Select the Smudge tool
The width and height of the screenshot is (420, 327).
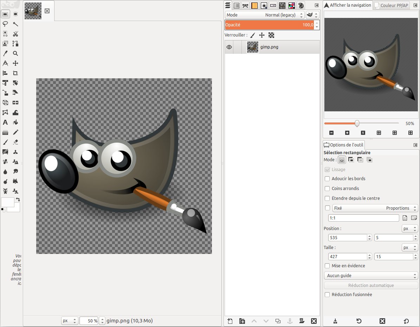[x=15, y=171]
